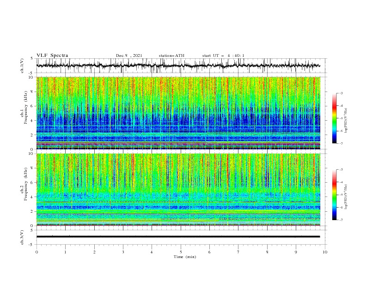Click the "-4" tick on ch.2 colorbar
Image resolution: width=366 pixels, height=283 pixels.
click(x=341, y=182)
